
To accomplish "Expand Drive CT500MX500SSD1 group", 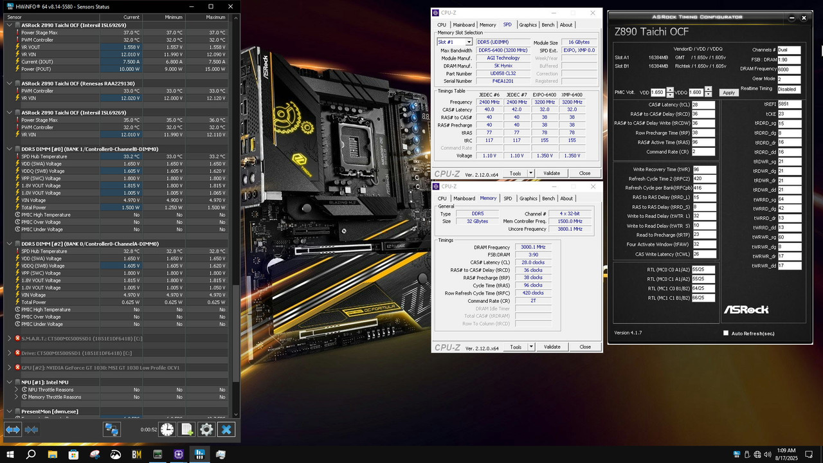I will (x=10, y=353).
